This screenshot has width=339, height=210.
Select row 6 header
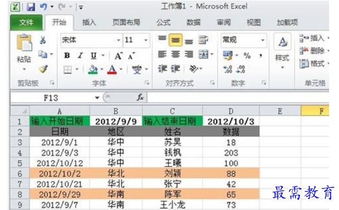tap(20, 173)
